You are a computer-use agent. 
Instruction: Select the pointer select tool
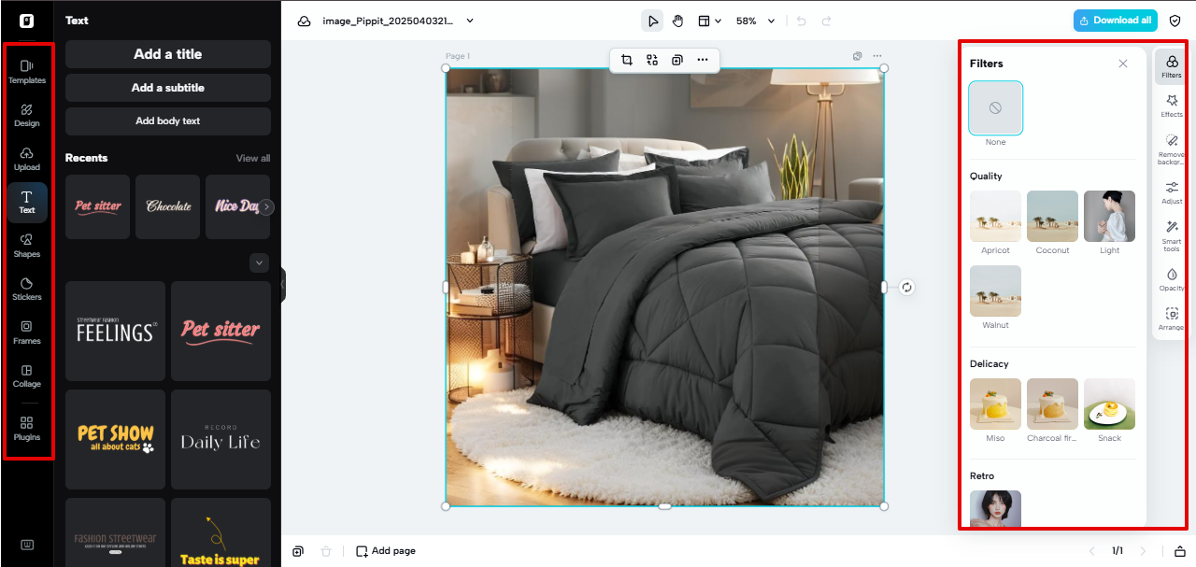coord(652,21)
